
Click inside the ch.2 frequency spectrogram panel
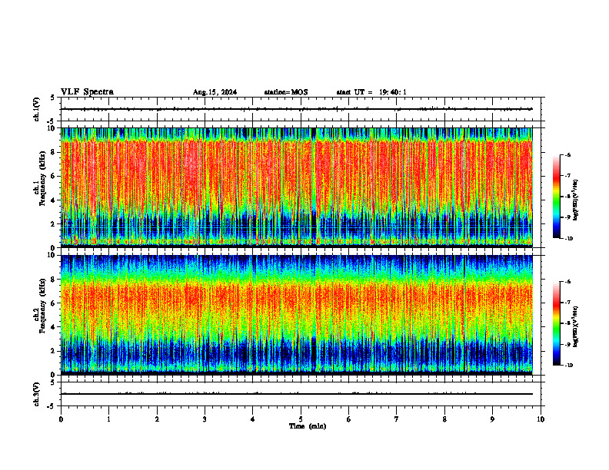[x=297, y=315]
